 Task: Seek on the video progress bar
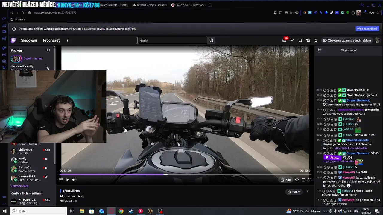click(185, 175)
